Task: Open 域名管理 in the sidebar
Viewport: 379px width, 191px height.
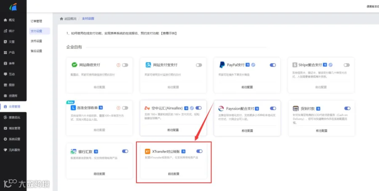Action: [13, 128]
